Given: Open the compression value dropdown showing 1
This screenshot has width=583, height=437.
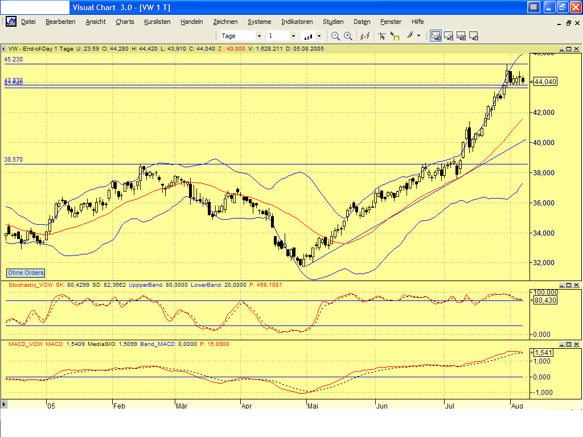Looking at the screenshot, I should 293,36.
